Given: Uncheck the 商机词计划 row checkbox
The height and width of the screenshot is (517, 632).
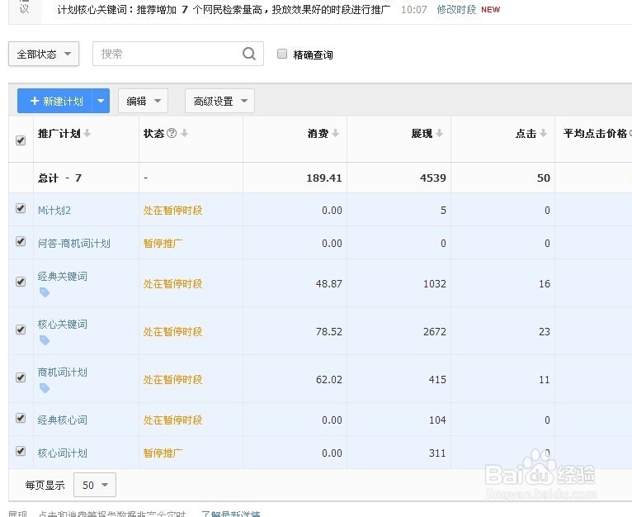Looking at the screenshot, I should tap(21, 377).
